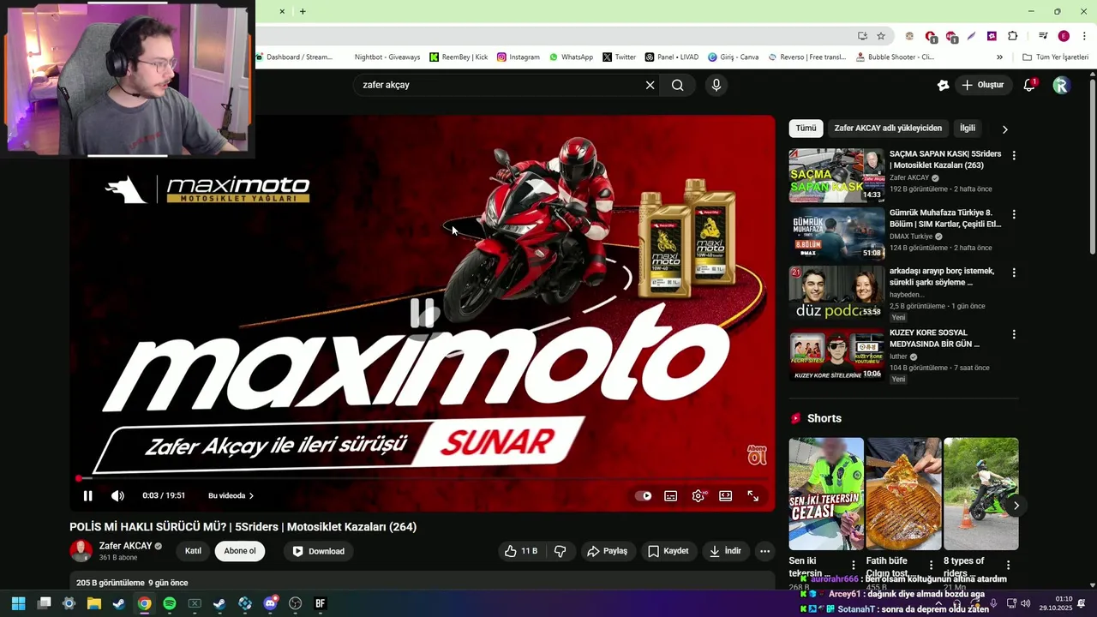Switch to theater mode in the player

point(725,495)
